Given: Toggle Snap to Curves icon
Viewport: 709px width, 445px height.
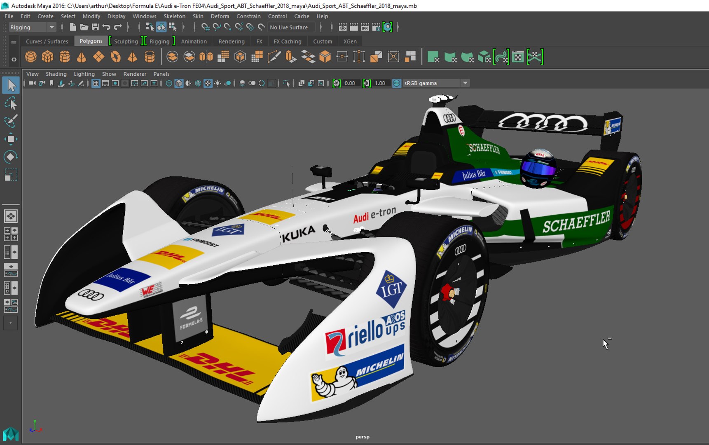Looking at the screenshot, I should [216, 27].
